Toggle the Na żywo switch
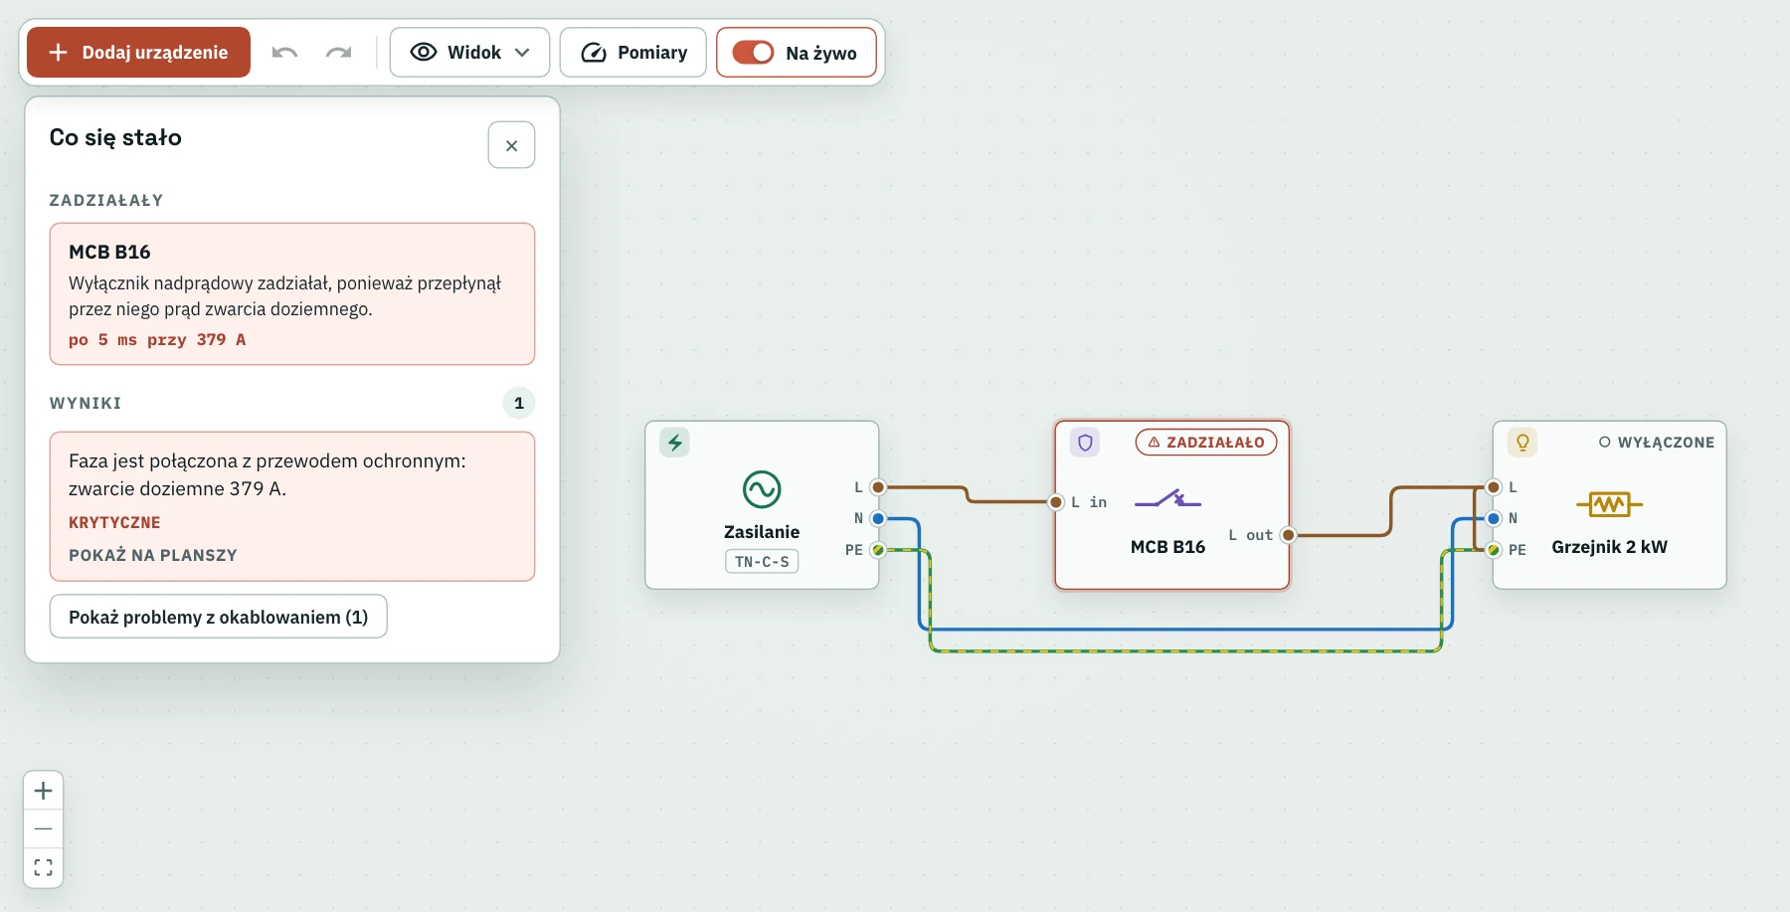 (753, 53)
